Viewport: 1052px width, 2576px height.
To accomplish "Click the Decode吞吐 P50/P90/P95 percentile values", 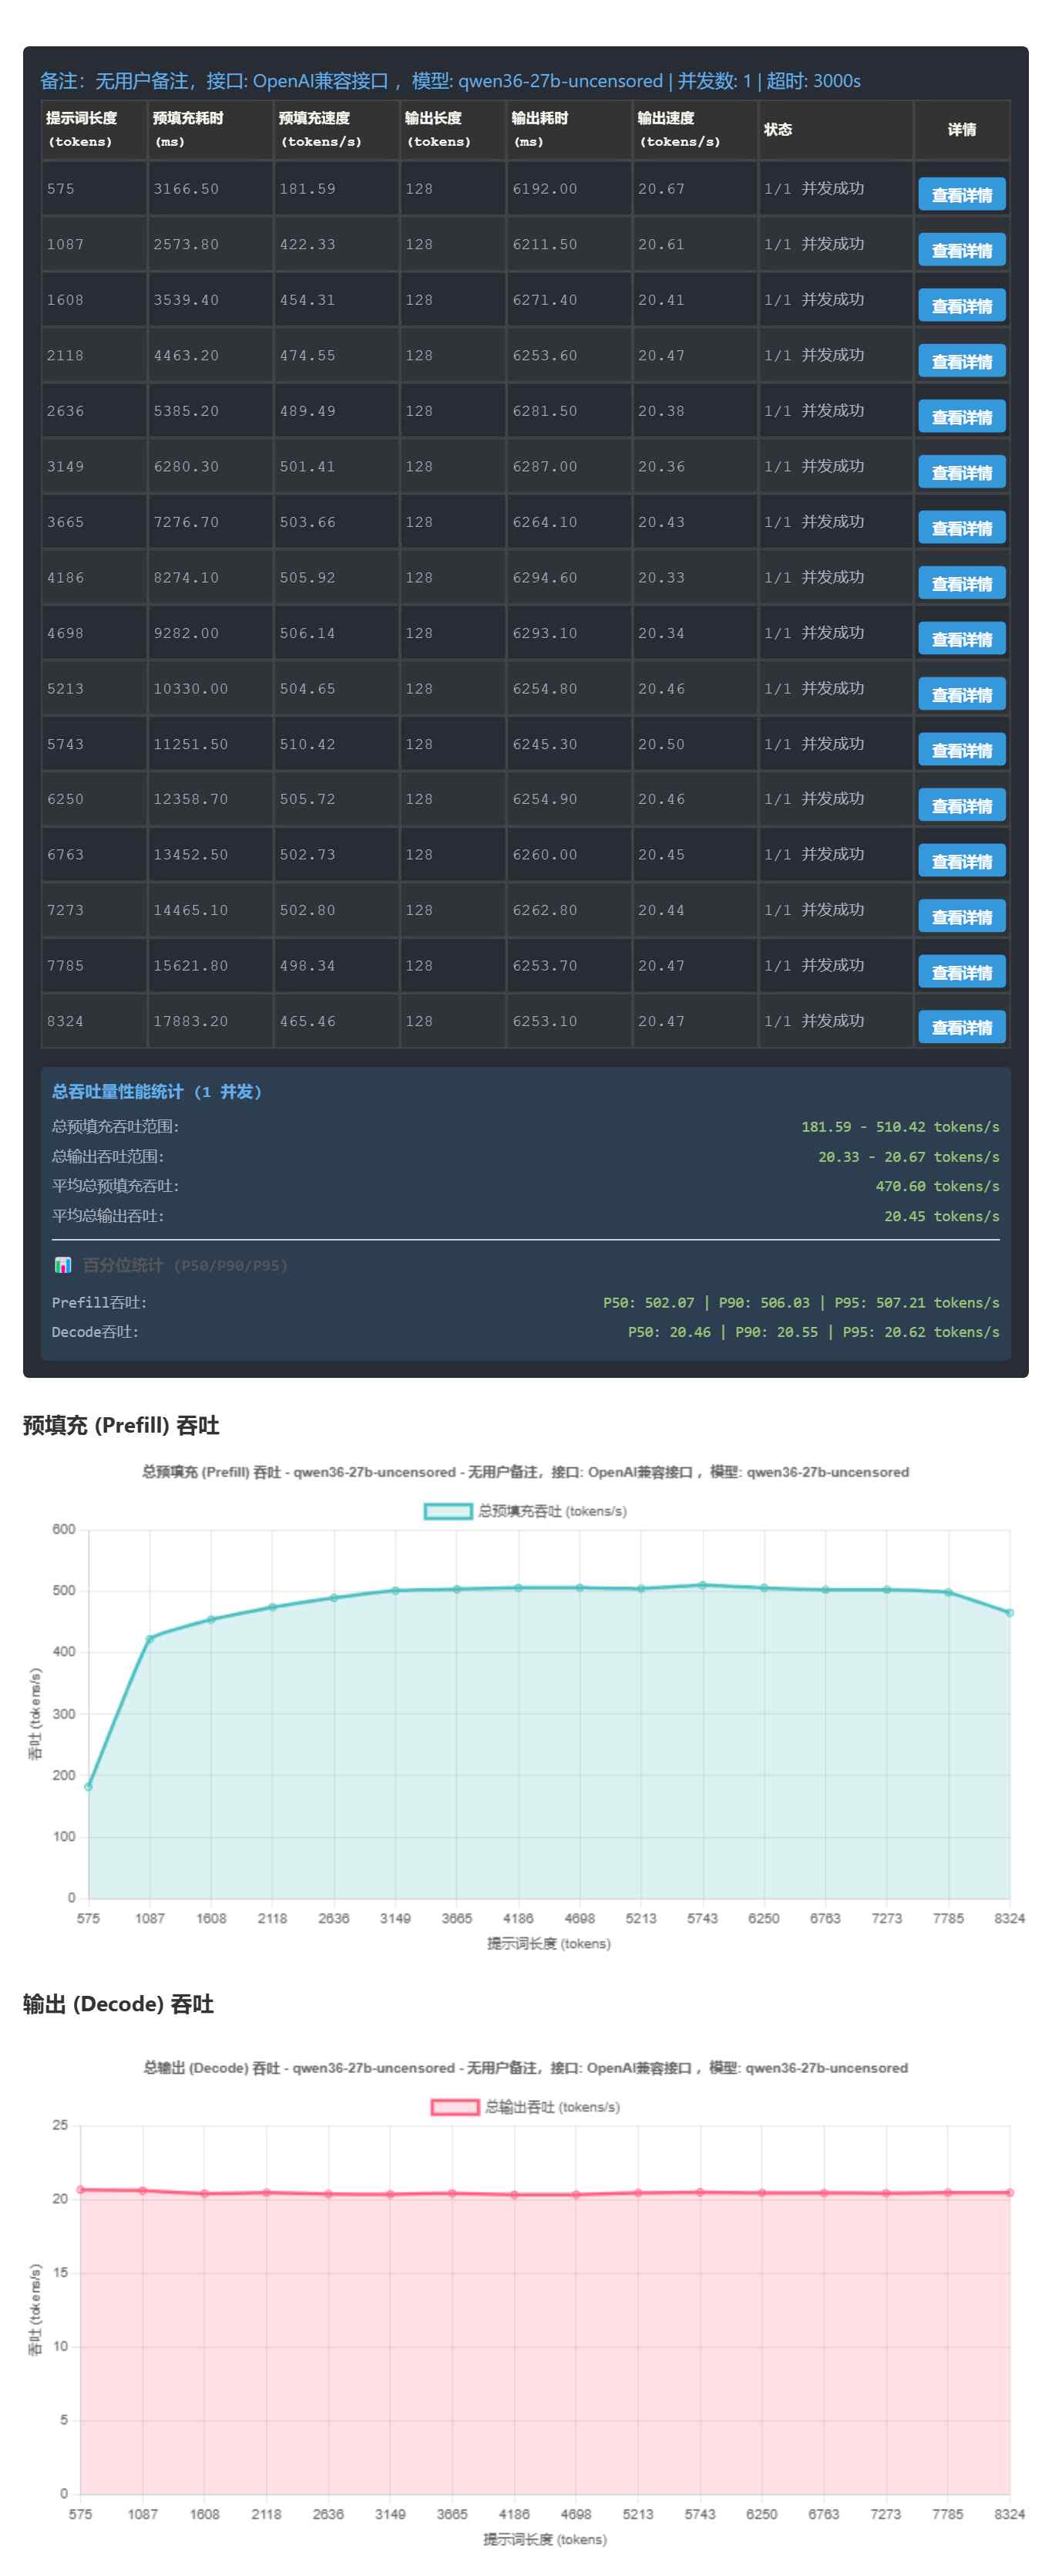I will pos(813,1332).
